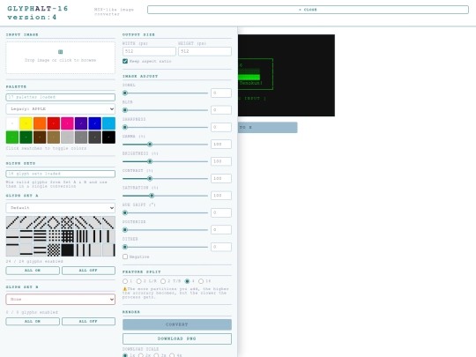Toggle the single forward-slash diagonal glyph
Viewport: 476px width, 357px height.
coord(12,222)
